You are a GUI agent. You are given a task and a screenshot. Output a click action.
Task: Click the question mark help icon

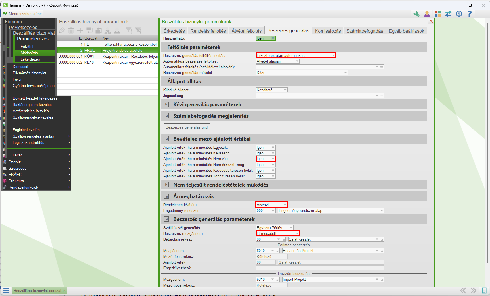470,14
